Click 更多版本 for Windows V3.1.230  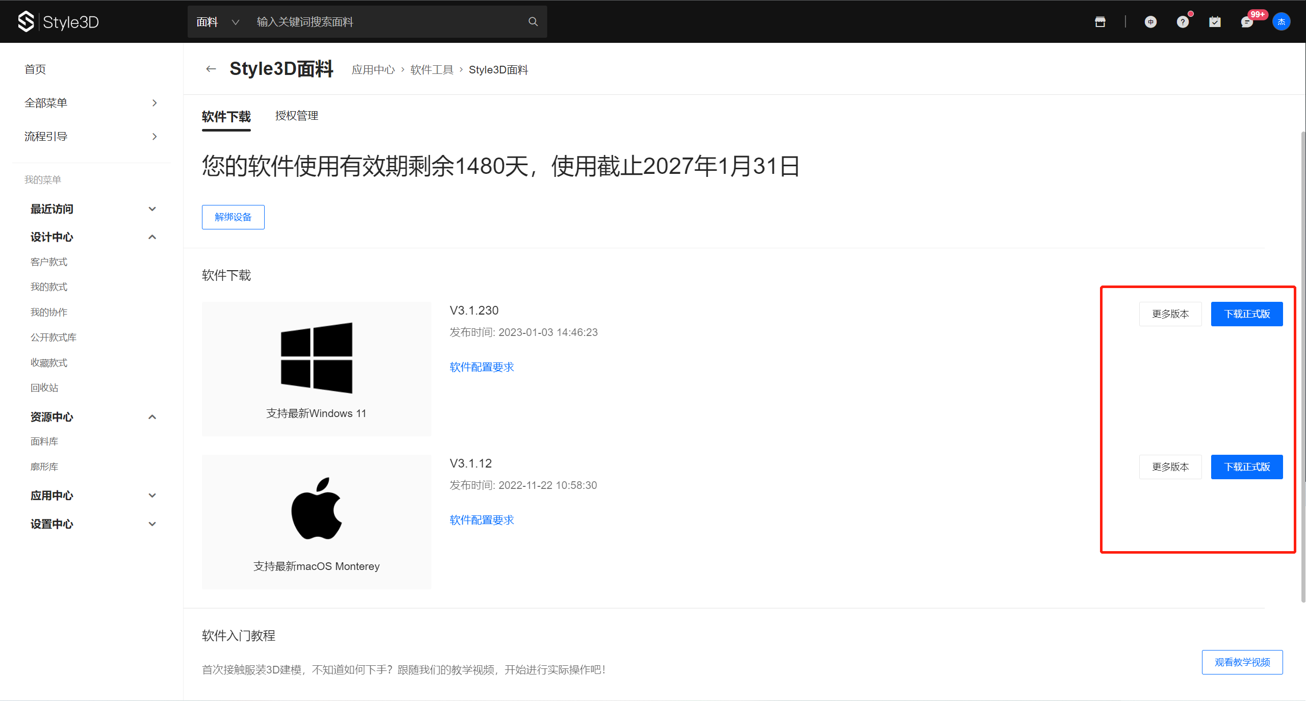coord(1170,314)
